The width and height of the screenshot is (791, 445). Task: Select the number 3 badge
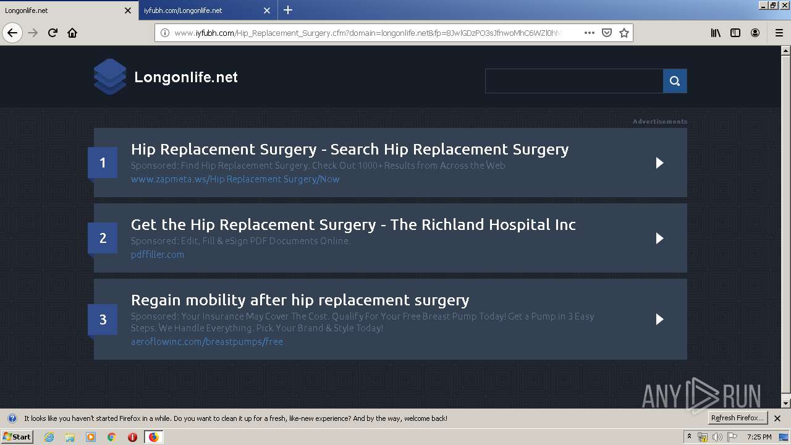(x=103, y=320)
